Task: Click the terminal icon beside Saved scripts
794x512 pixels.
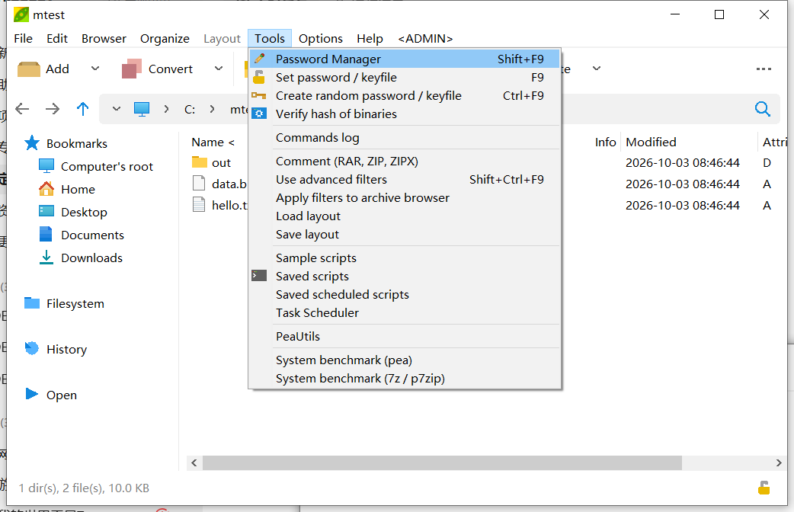Action: [x=259, y=276]
